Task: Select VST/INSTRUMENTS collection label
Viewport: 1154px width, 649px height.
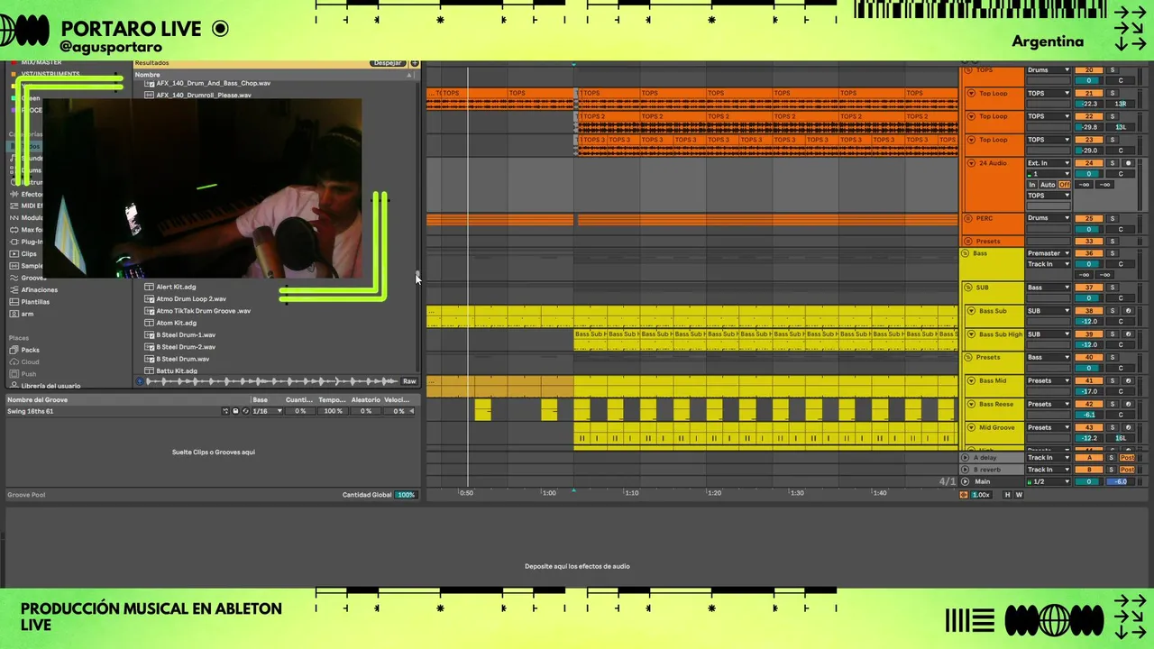Action: (50, 74)
